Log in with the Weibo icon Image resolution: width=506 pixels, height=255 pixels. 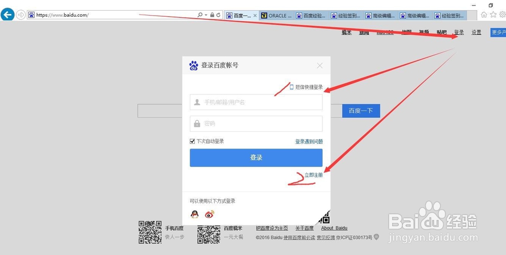[x=209, y=214]
